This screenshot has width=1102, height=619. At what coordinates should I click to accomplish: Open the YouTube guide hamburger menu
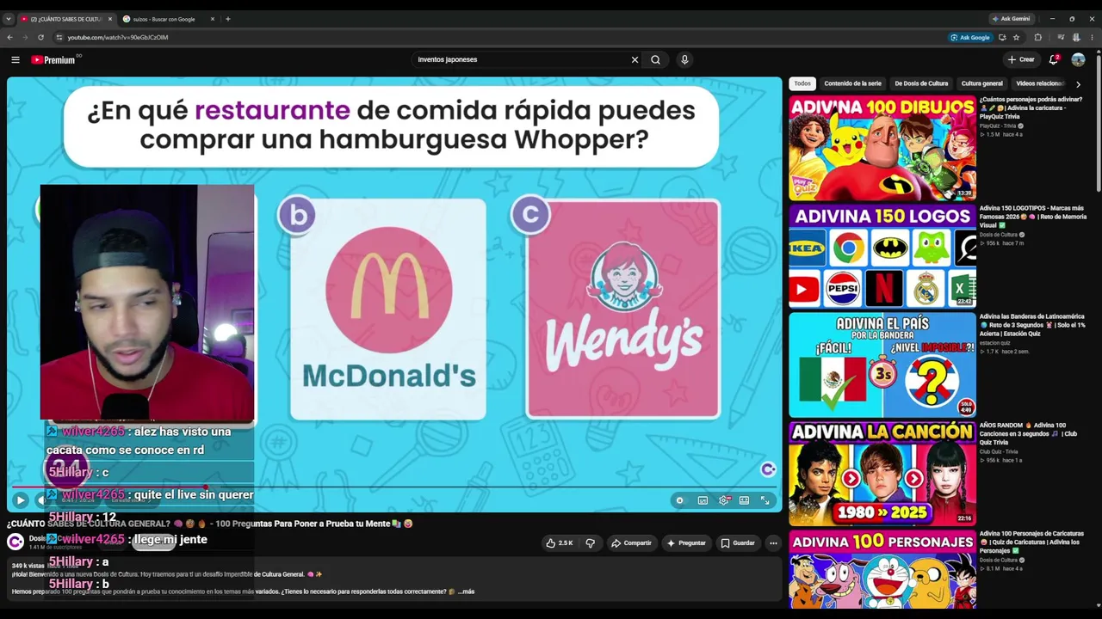(15, 59)
